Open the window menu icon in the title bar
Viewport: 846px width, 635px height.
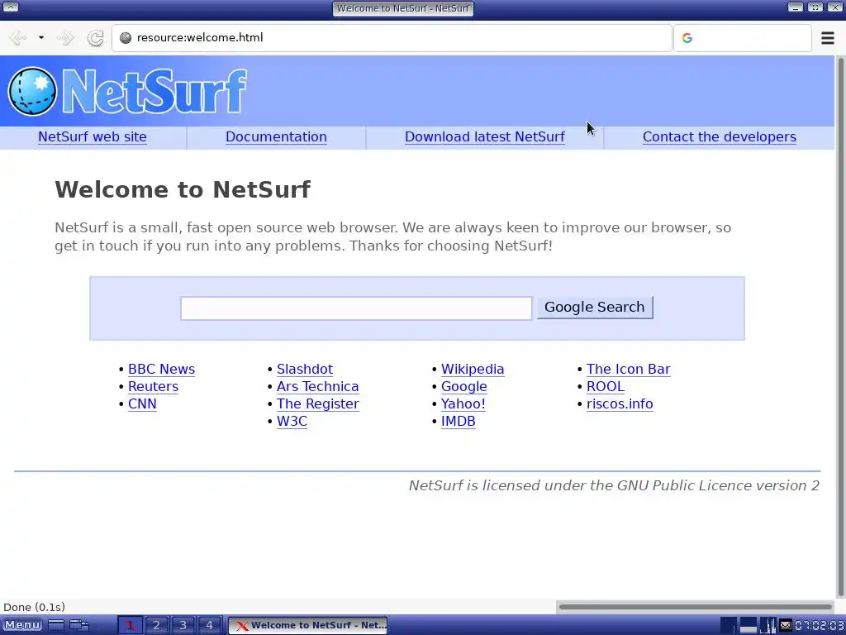pos(10,7)
